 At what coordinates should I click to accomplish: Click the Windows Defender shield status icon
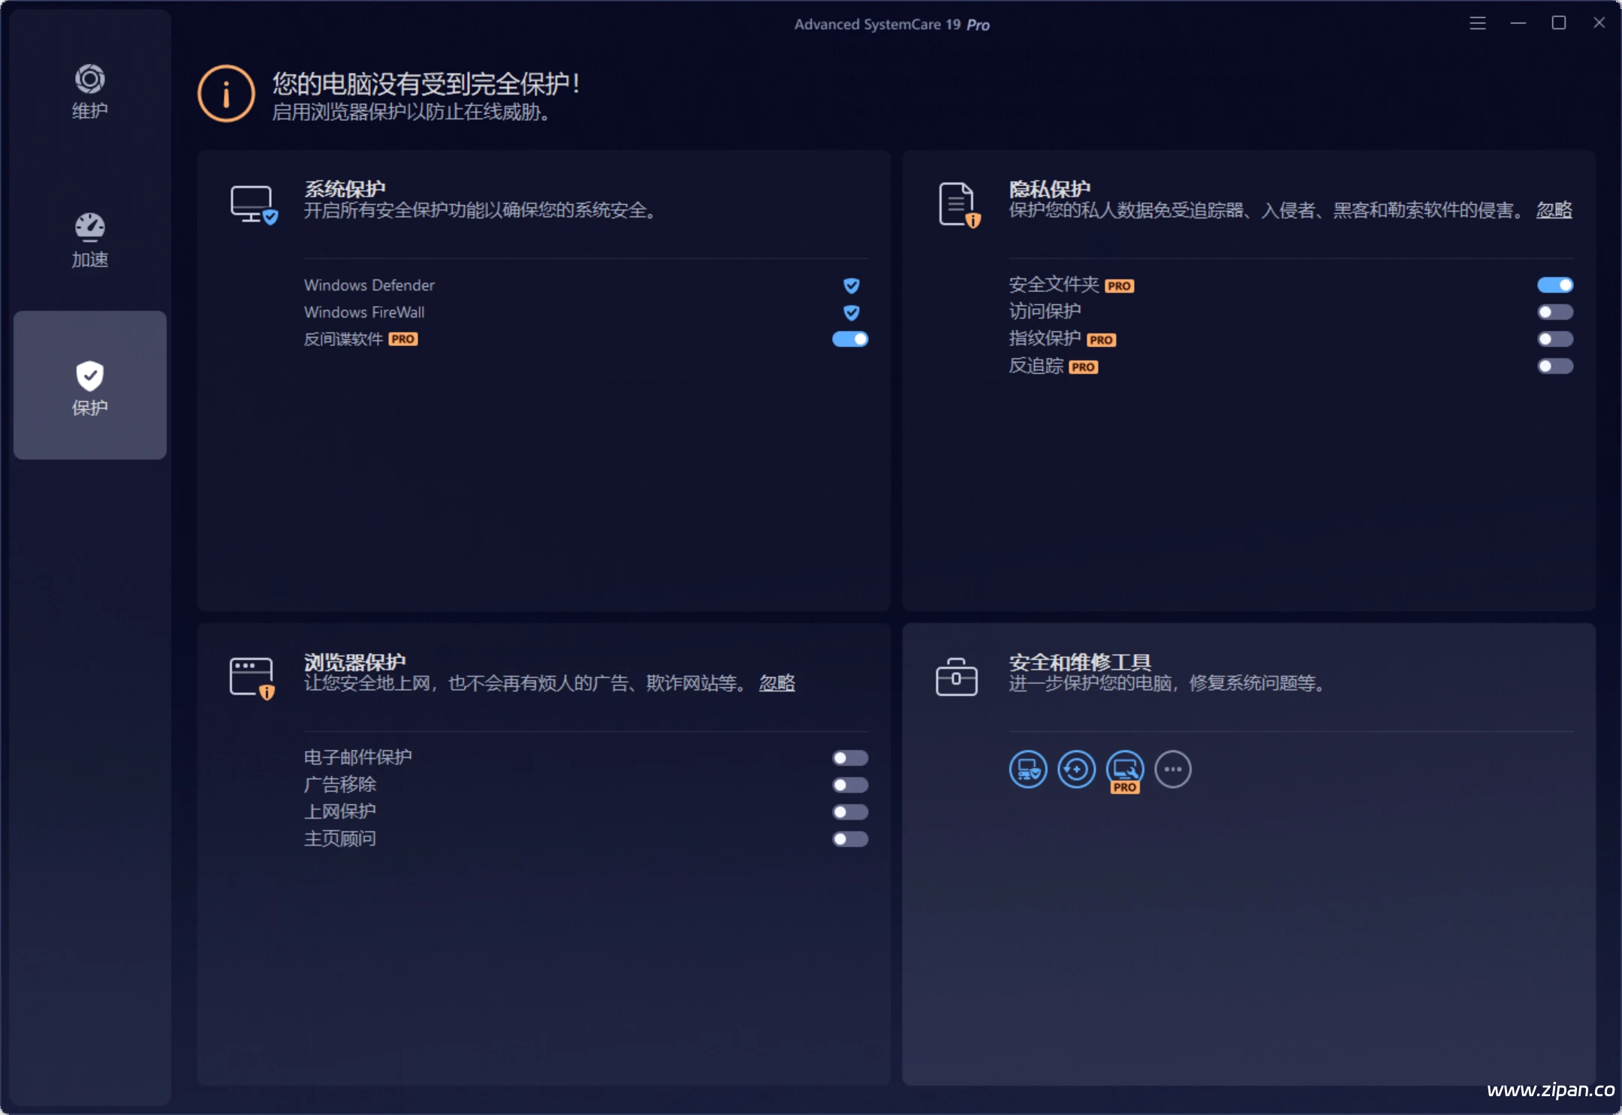(x=851, y=285)
